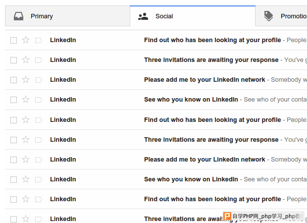Viewport: 307px width, 223px height.
Task: Mark second Three invitations email as important
Action: point(39,140)
